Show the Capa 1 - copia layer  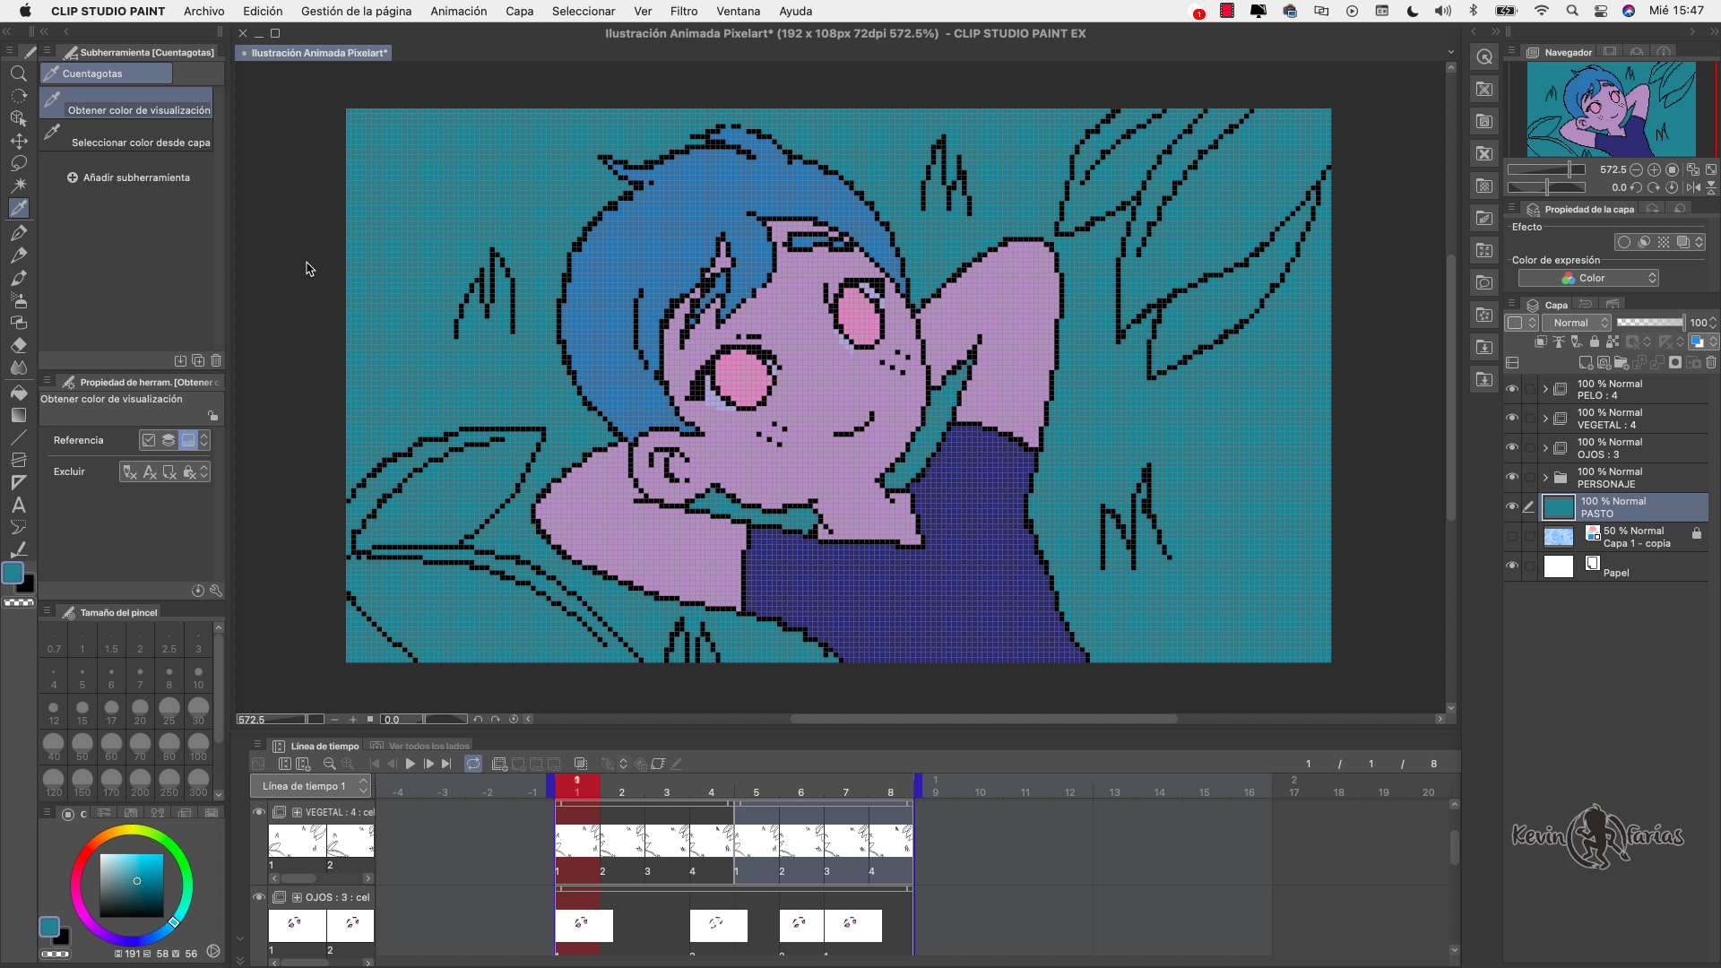tap(1513, 536)
